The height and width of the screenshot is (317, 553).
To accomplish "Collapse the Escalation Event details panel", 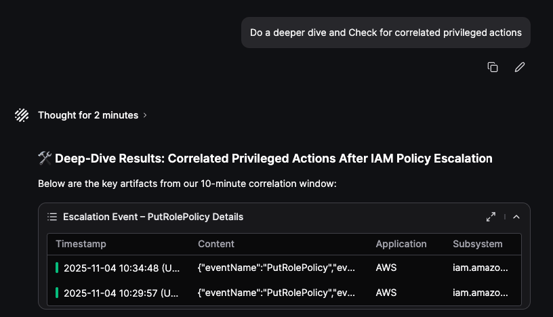I will (516, 217).
